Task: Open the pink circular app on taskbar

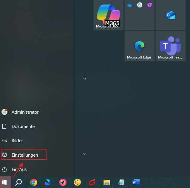Action: coord(63,182)
